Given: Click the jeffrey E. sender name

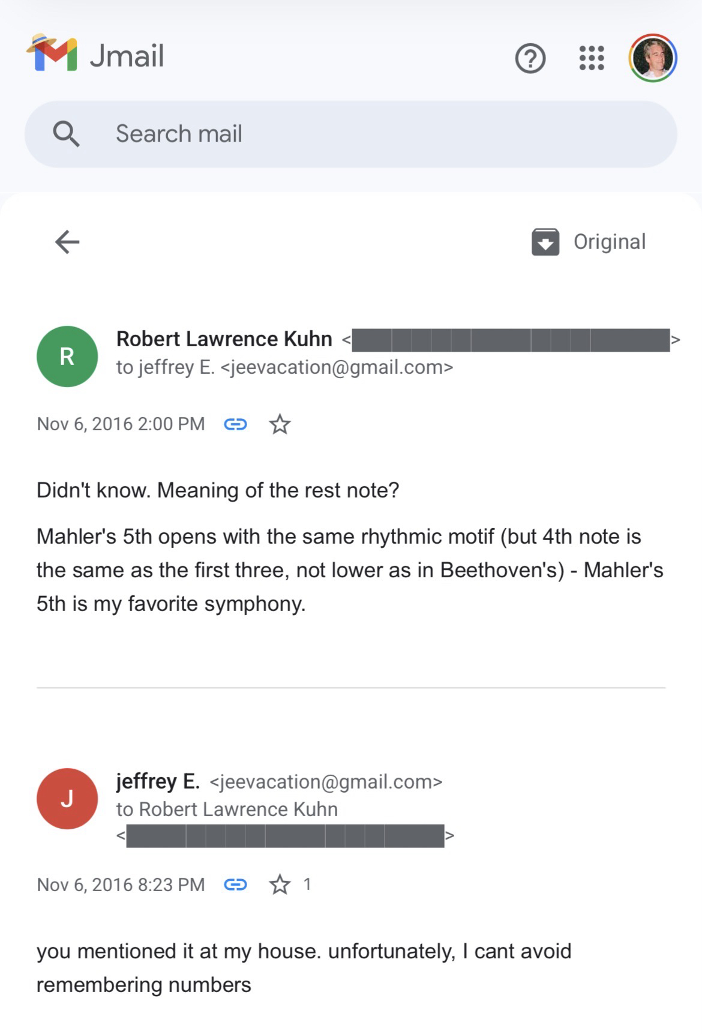Looking at the screenshot, I should coord(158,781).
